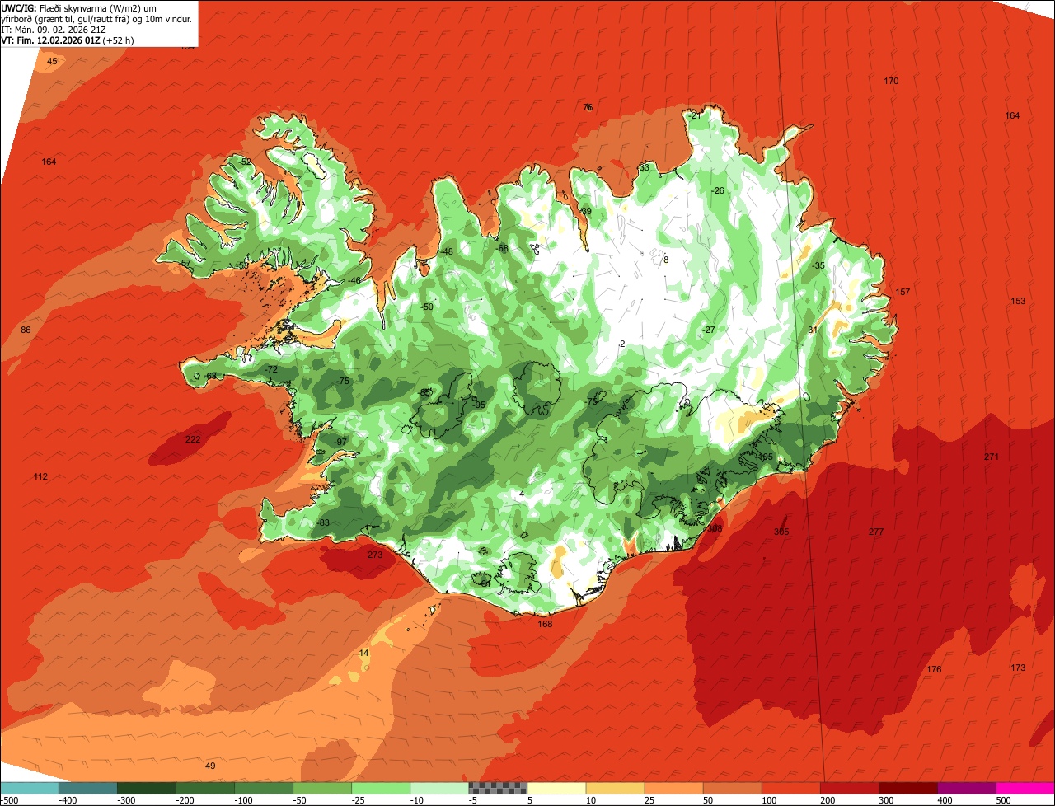The width and height of the screenshot is (1055, 806).
Task: Click the map value 86 at the west edge
Action: click(x=26, y=330)
